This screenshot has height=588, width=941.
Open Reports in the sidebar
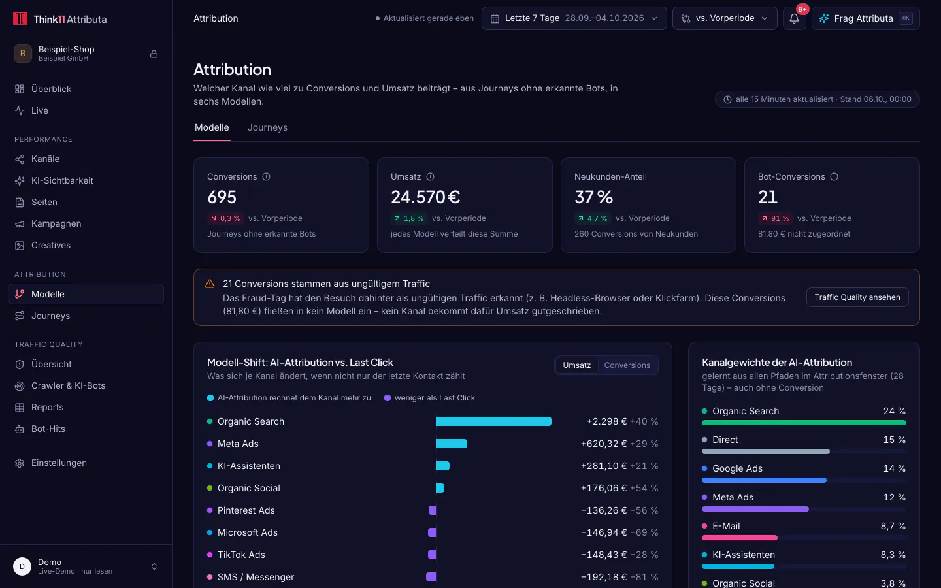[x=86, y=407]
